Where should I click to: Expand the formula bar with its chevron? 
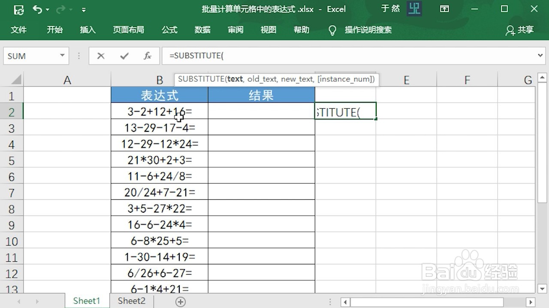(x=541, y=56)
